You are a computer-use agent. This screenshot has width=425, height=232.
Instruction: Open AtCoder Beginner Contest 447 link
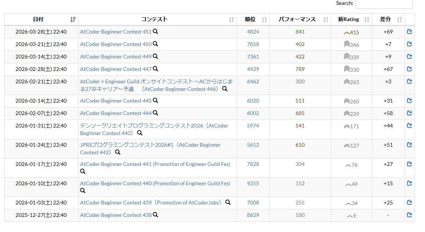pyautogui.click(x=116, y=69)
